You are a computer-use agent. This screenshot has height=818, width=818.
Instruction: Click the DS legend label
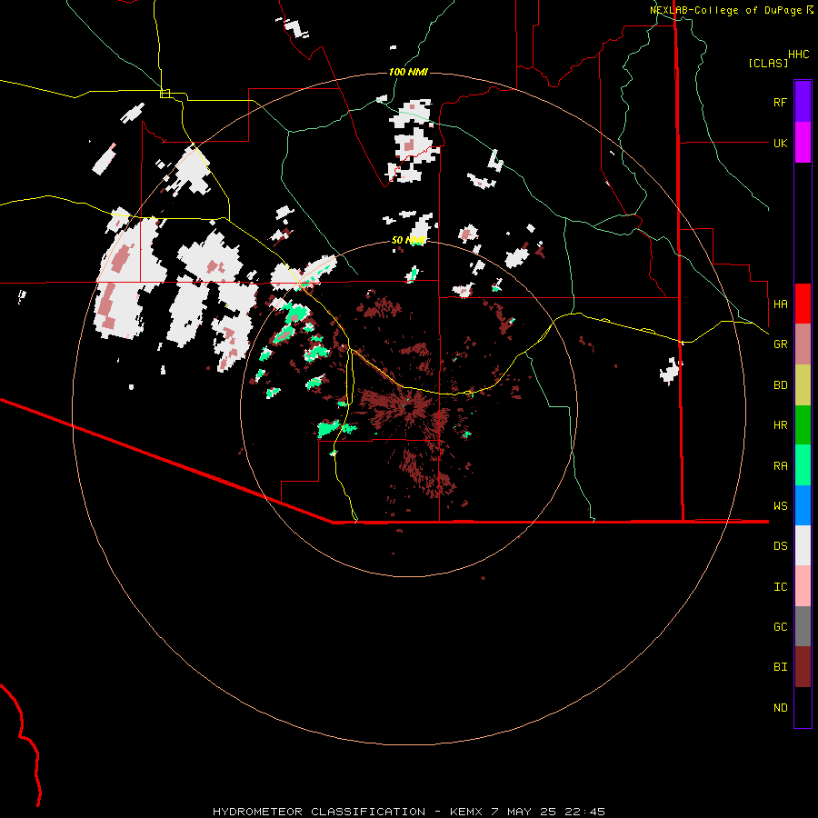pyautogui.click(x=780, y=545)
